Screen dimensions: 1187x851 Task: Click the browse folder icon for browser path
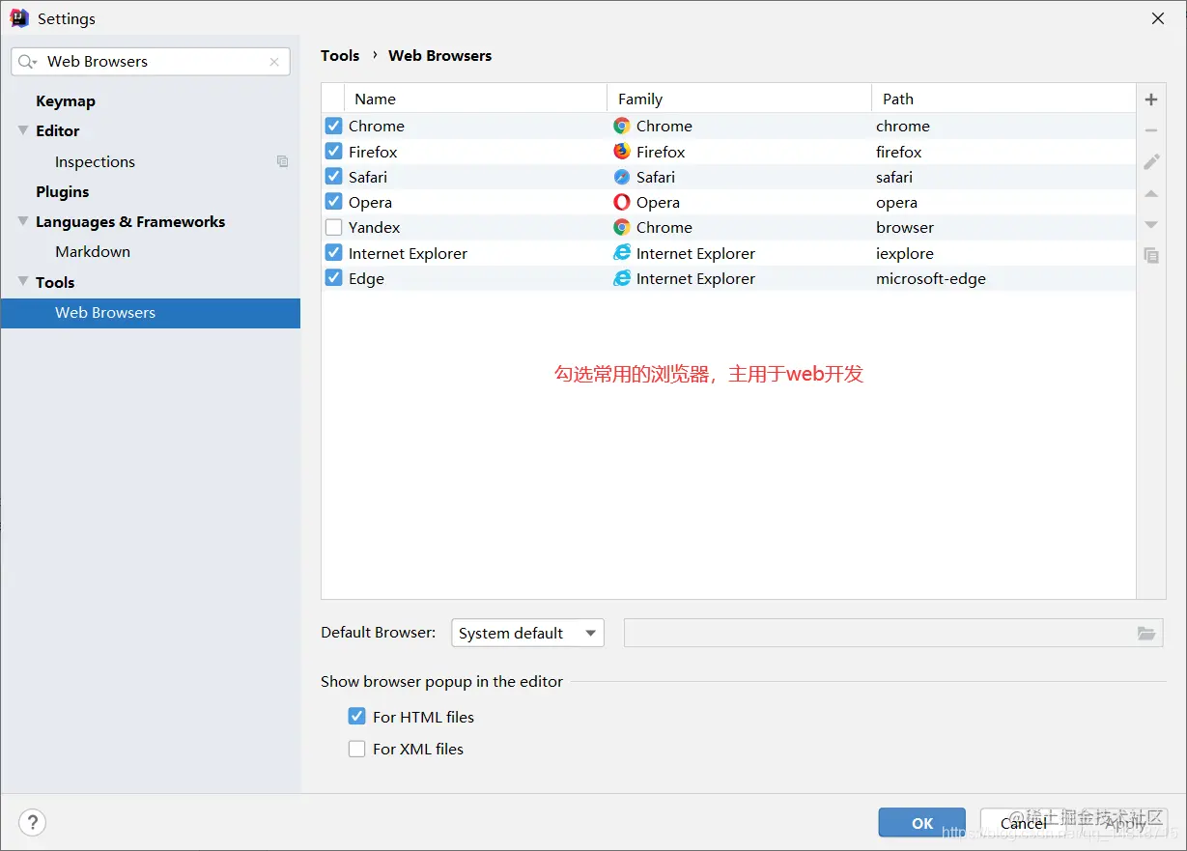(1146, 633)
